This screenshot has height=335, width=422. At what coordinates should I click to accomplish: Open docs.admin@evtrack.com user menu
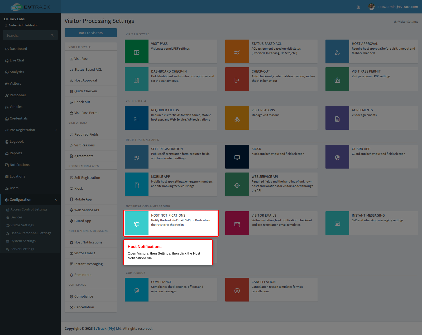(393, 7)
